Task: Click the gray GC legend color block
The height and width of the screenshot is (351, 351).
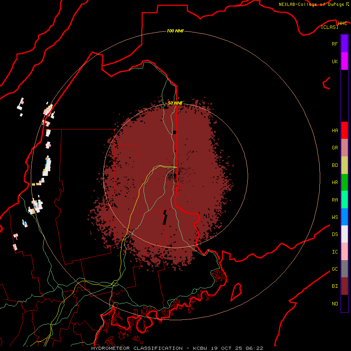Action: tap(344, 269)
